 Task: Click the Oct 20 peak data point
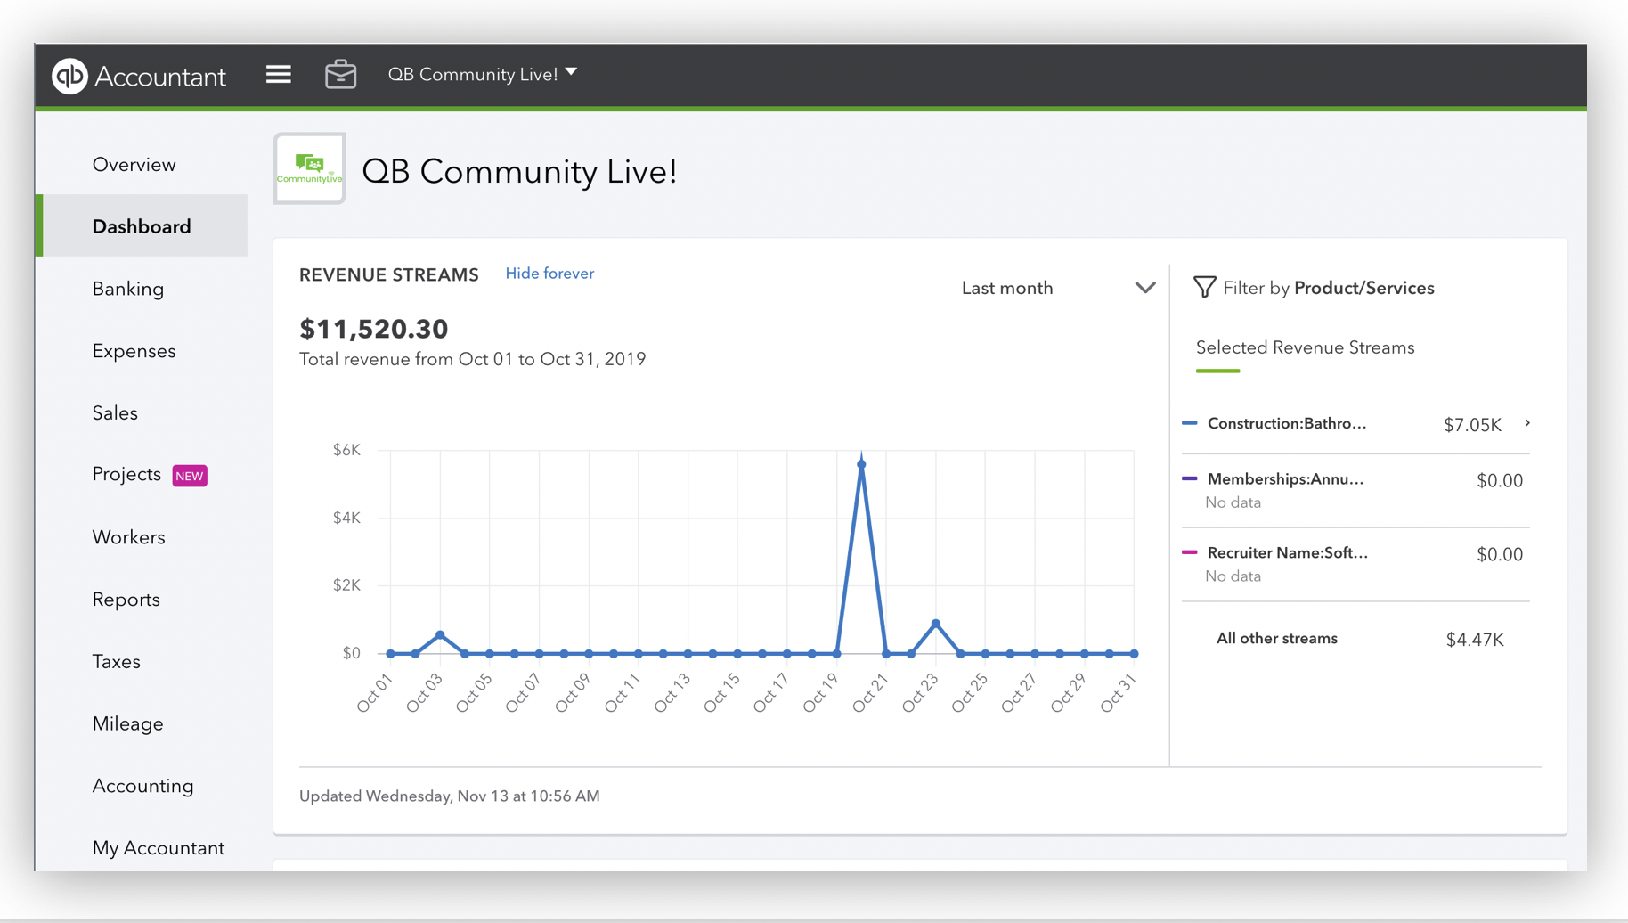(x=861, y=464)
